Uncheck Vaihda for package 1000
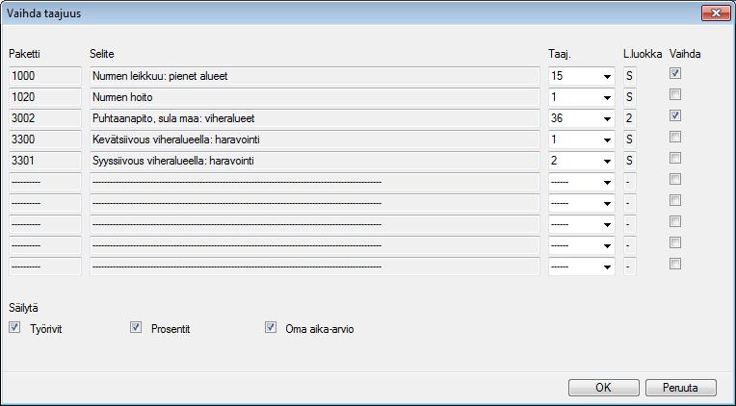This screenshot has width=736, height=406. (675, 74)
